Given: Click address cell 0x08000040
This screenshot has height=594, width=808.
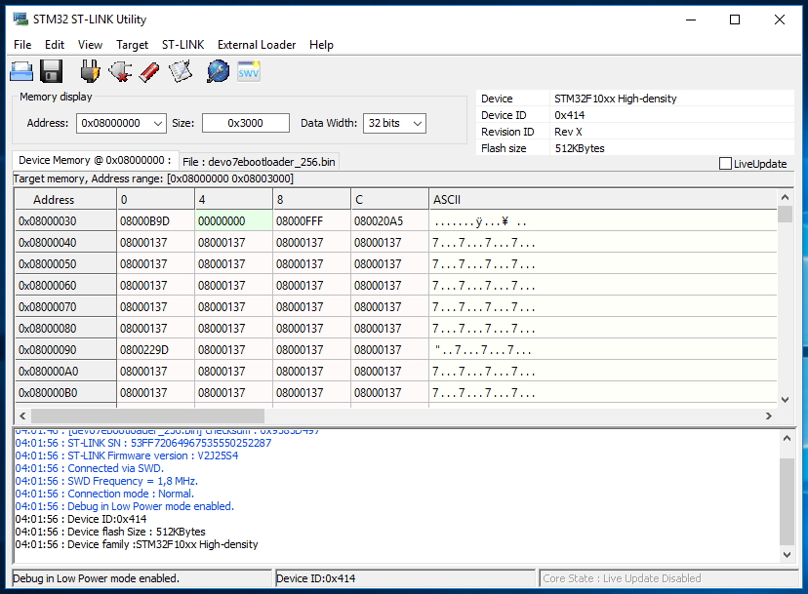Looking at the screenshot, I should pos(65,243).
